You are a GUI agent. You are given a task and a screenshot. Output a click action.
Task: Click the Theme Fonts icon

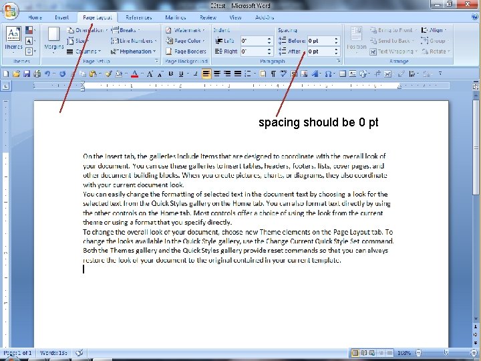(x=29, y=41)
